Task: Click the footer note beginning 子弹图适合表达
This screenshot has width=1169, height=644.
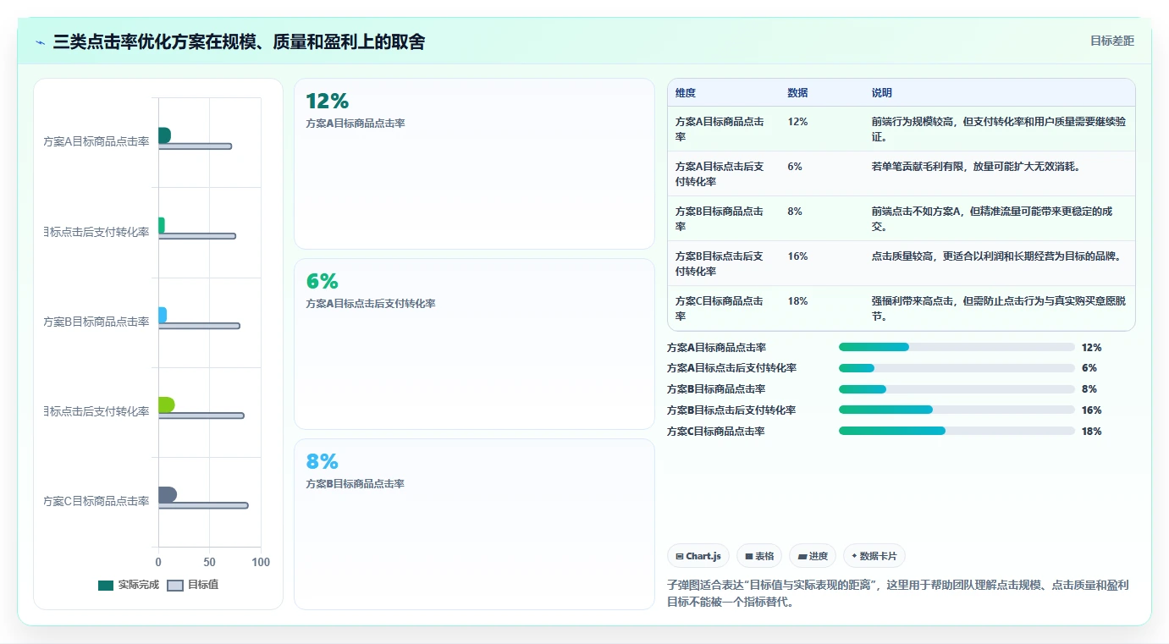Action: click(x=898, y=594)
